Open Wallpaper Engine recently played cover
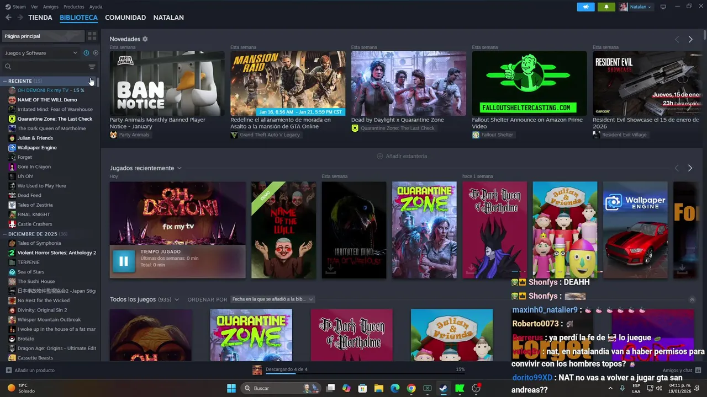Image resolution: width=707 pixels, height=397 pixels. [635, 230]
